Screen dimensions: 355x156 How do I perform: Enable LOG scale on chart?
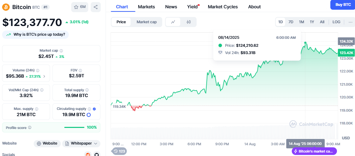point(336,22)
